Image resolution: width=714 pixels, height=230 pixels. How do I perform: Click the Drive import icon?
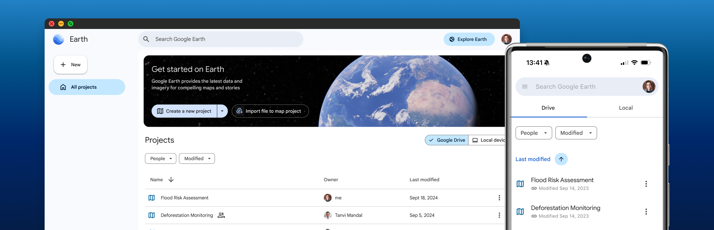[239, 111]
